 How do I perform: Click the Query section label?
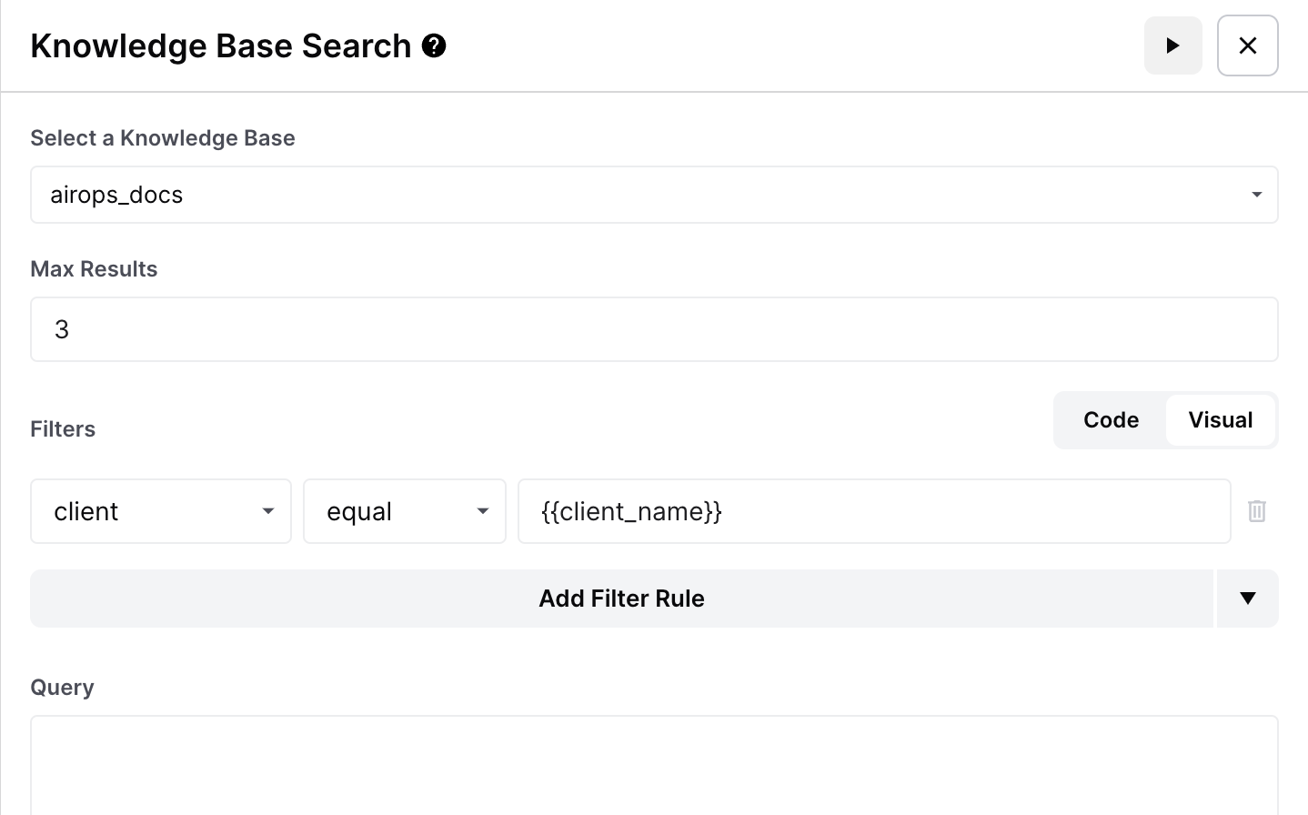(62, 688)
